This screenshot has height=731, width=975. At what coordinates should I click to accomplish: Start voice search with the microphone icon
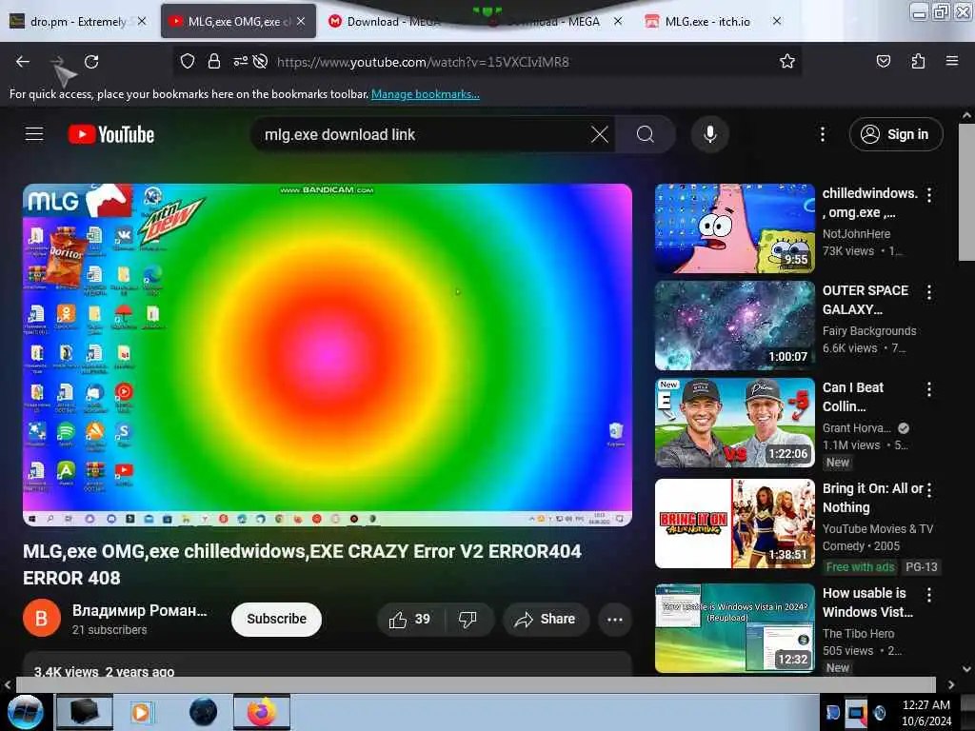[709, 134]
